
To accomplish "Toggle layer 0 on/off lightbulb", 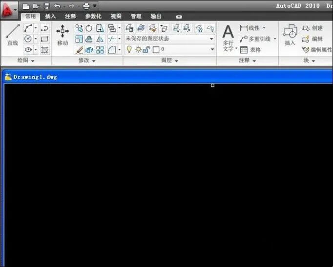I will (x=129, y=49).
